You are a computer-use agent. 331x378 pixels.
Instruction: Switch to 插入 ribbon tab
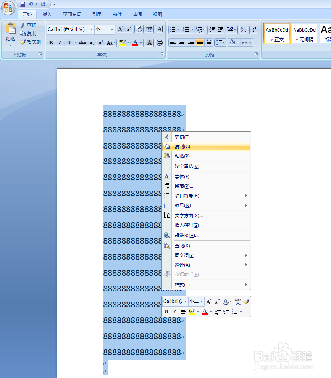[x=47, y=15]
